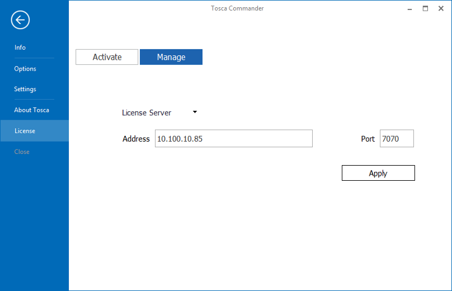Select the Manage tab
The height and width of the screenshot is (291, 452).
point(171,57)
